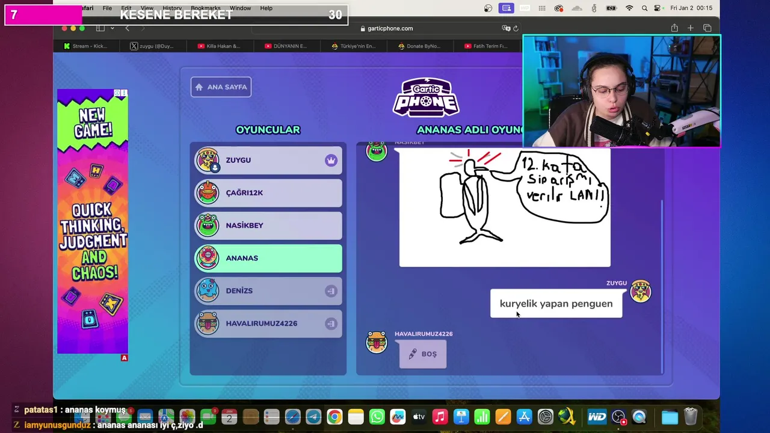
Task: Switch to the 'Donate ByNo...' tab
Action: 420,46
